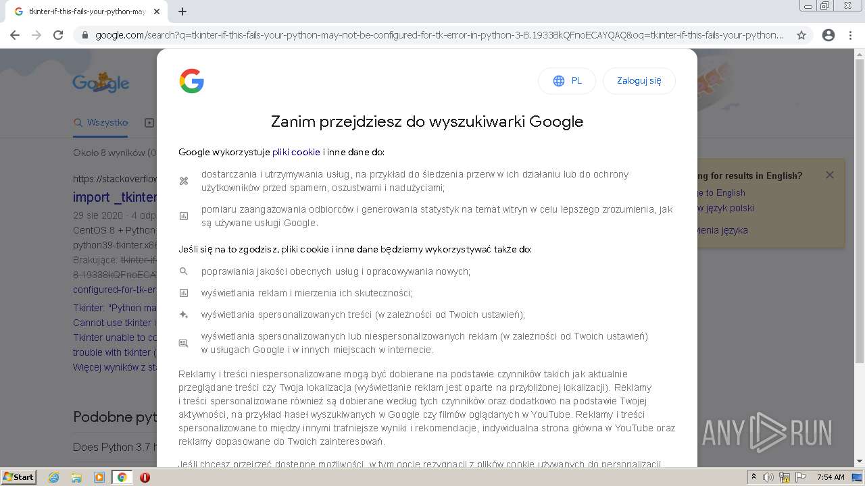Open media player taskbar icon
Viewport: 865px width, 486px height.
[x=99, y=477]
